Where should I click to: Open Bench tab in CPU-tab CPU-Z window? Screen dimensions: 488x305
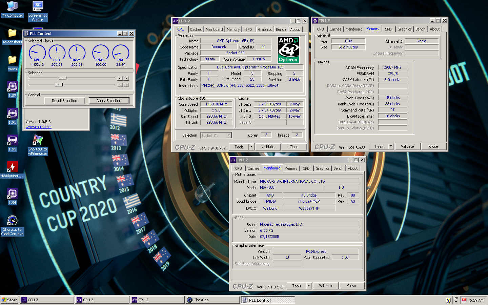(x=281, y=29)
